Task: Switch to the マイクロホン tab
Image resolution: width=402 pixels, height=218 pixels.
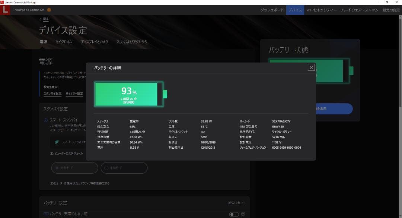Action: (x=64, y=42)
